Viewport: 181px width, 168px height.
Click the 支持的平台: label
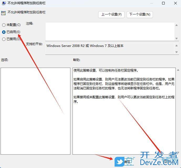34,44
